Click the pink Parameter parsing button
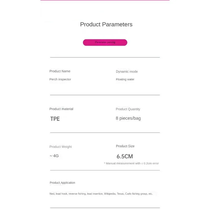 105,42
